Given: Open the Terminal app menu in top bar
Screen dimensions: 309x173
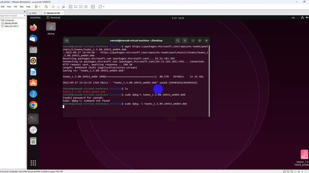Looking at the screenshot, I should pos(54,18).
